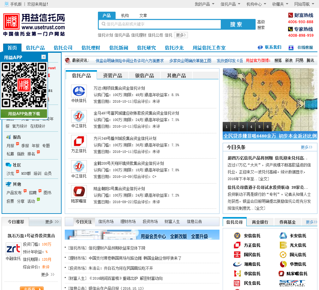Show carousel slide 1

coord(227,127)
